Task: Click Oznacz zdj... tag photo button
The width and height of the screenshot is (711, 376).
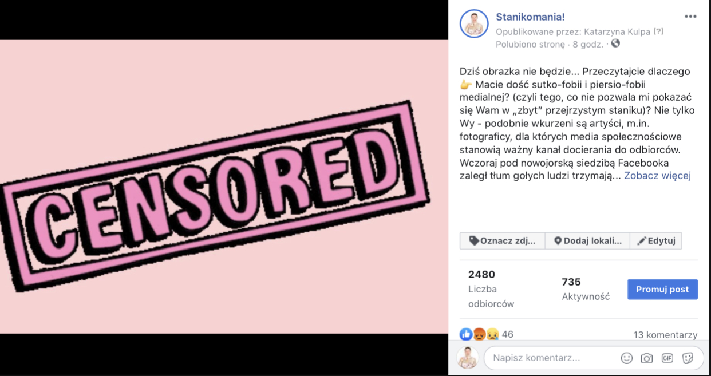Action: point(502,241)
